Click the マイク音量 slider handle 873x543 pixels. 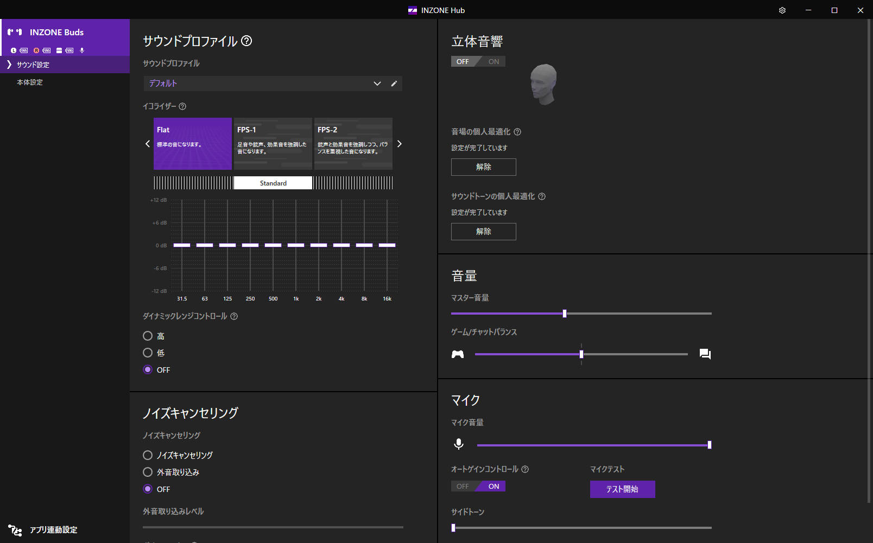710,445
